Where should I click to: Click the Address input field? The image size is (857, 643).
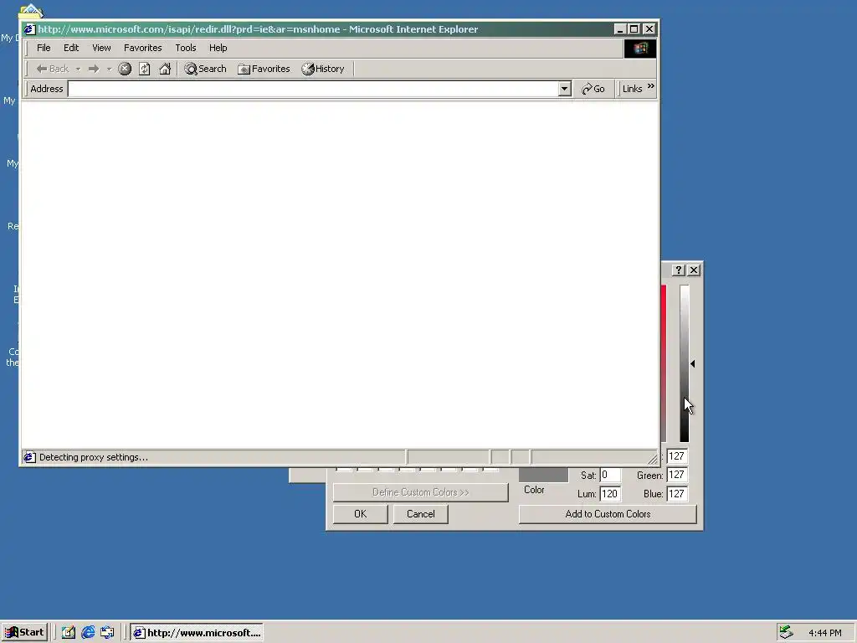[x=313, y=89]
